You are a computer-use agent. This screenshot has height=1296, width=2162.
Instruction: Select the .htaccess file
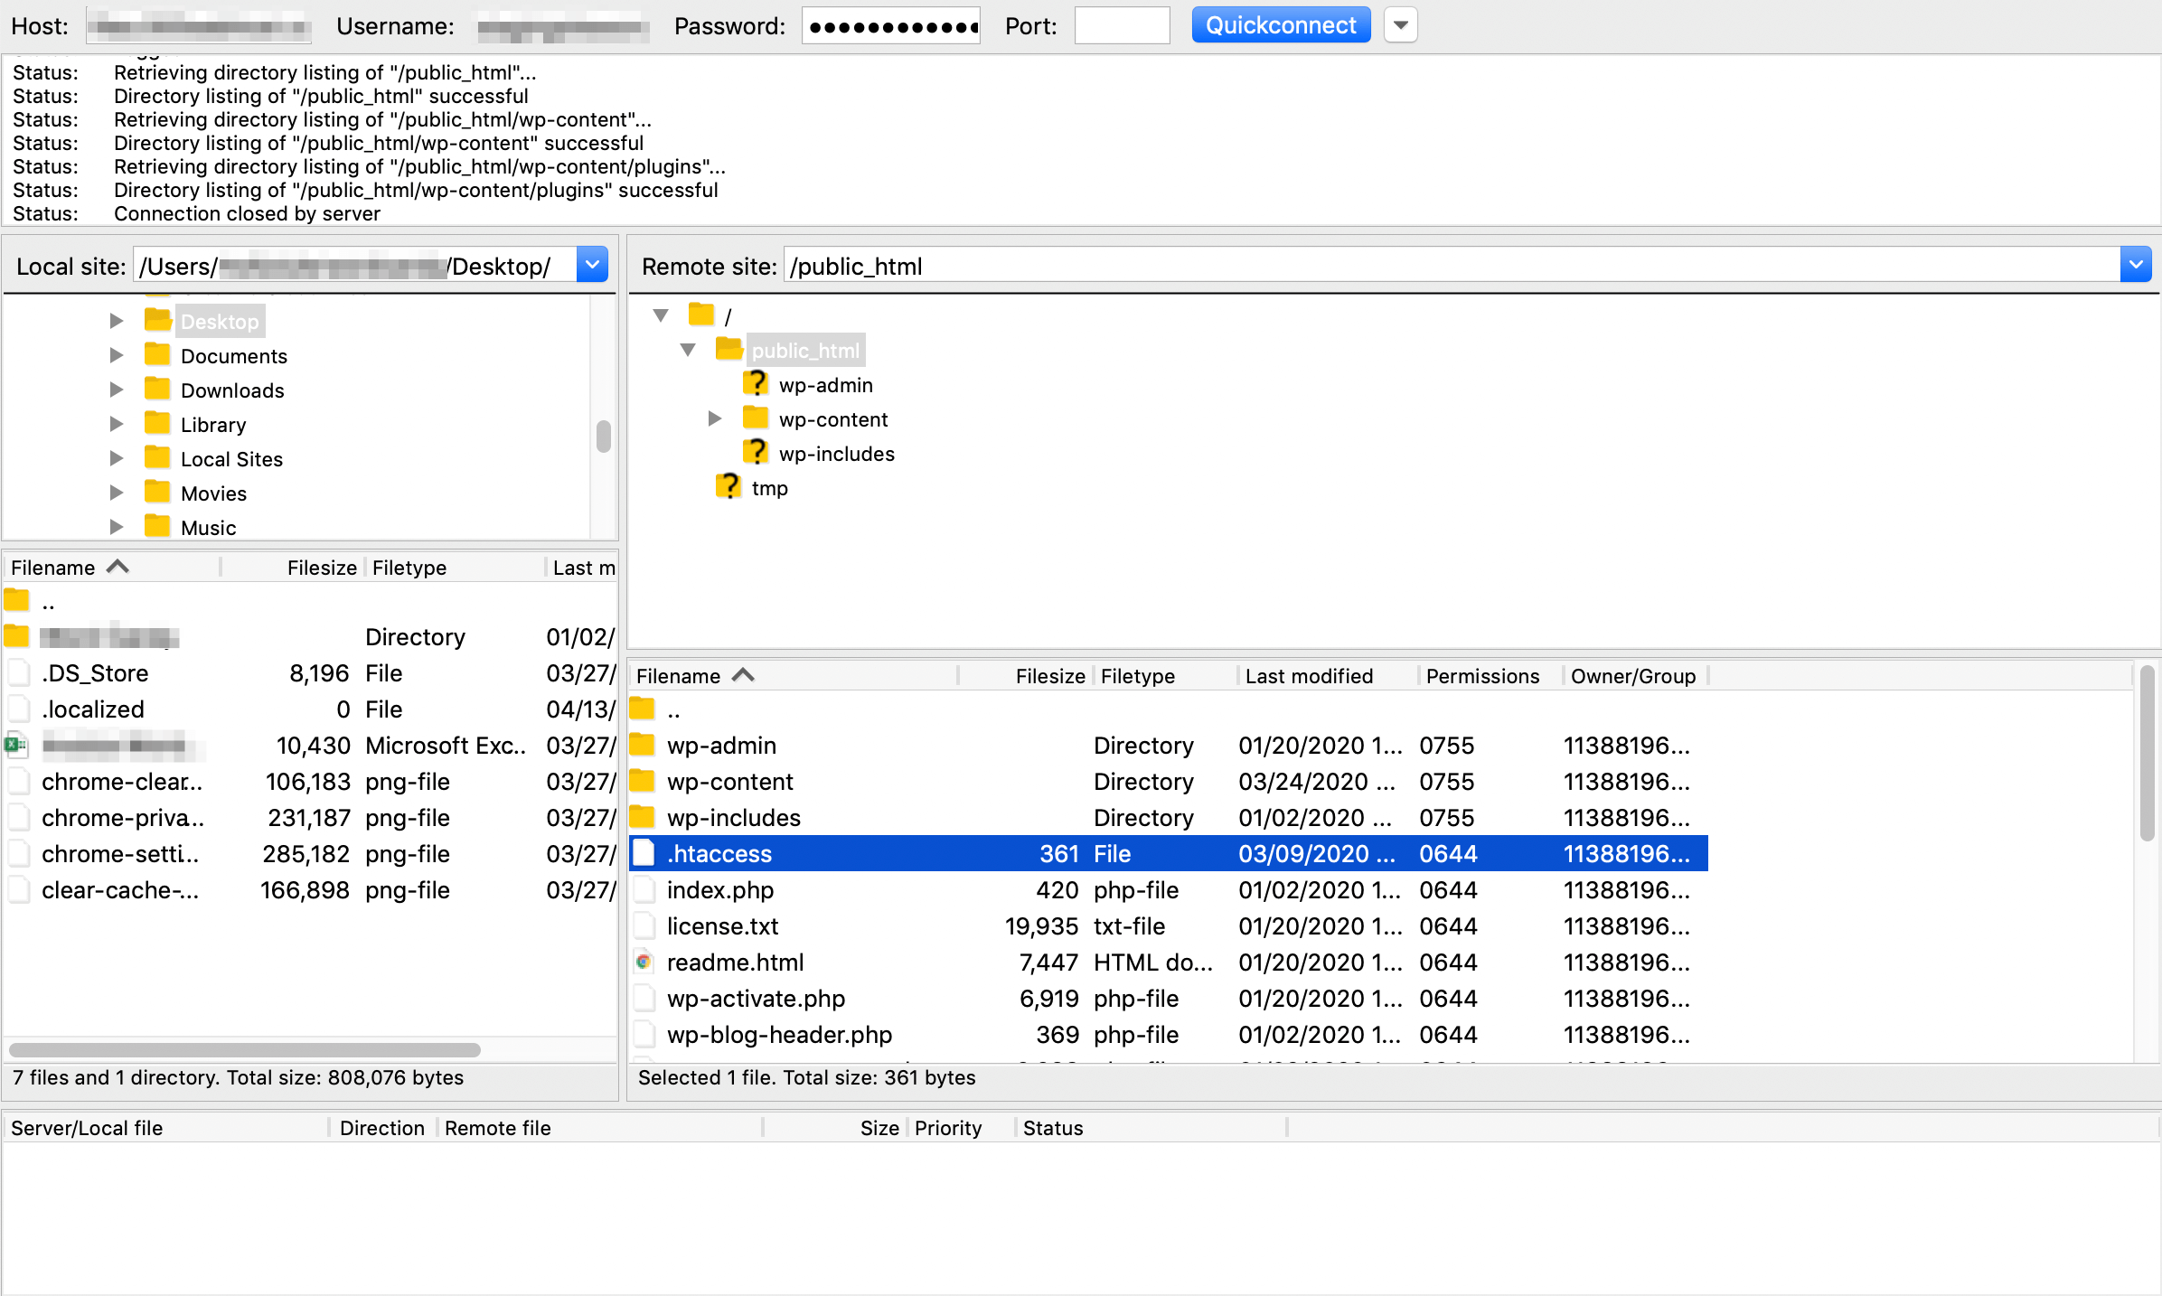click(717, 853)
